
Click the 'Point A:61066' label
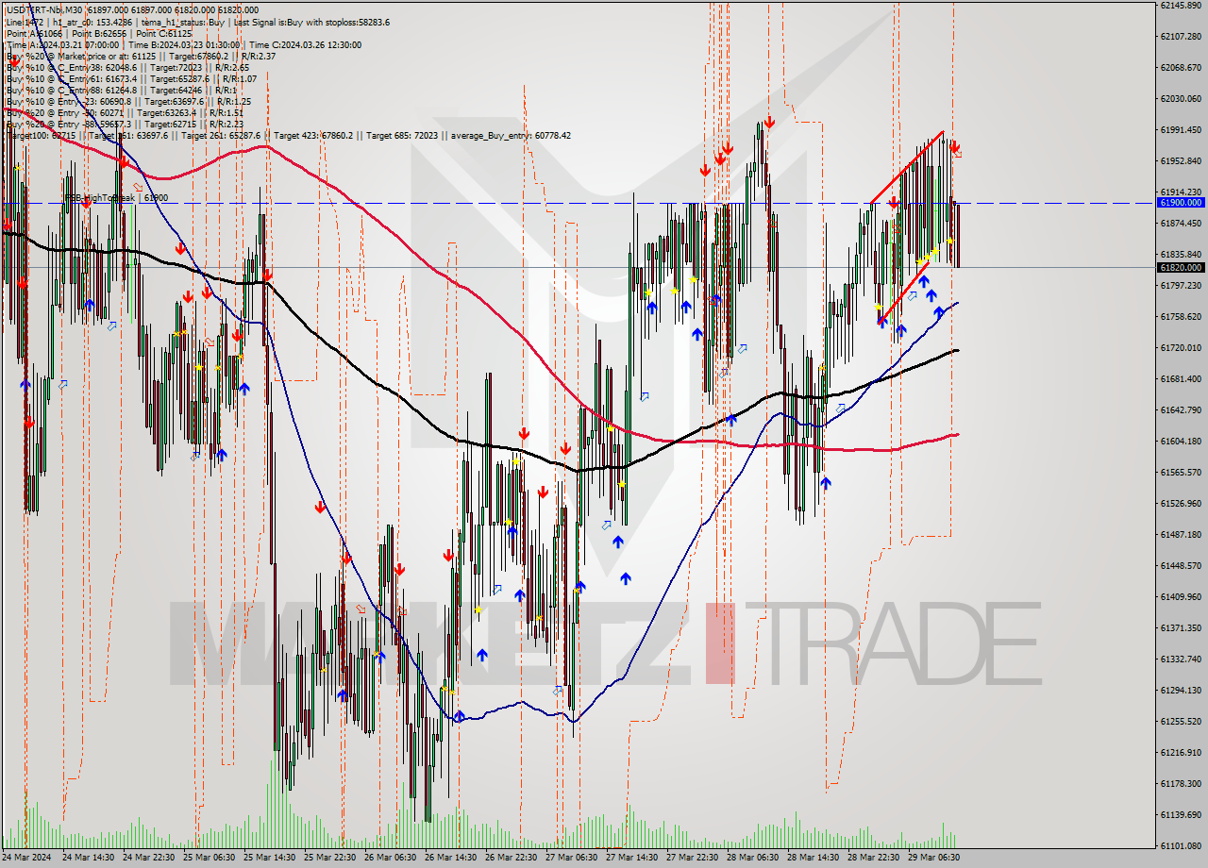coord(35,33)
